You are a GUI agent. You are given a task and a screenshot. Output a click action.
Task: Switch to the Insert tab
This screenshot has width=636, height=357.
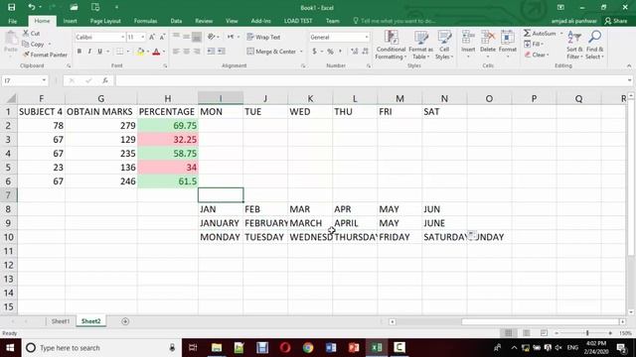point(71,21)
